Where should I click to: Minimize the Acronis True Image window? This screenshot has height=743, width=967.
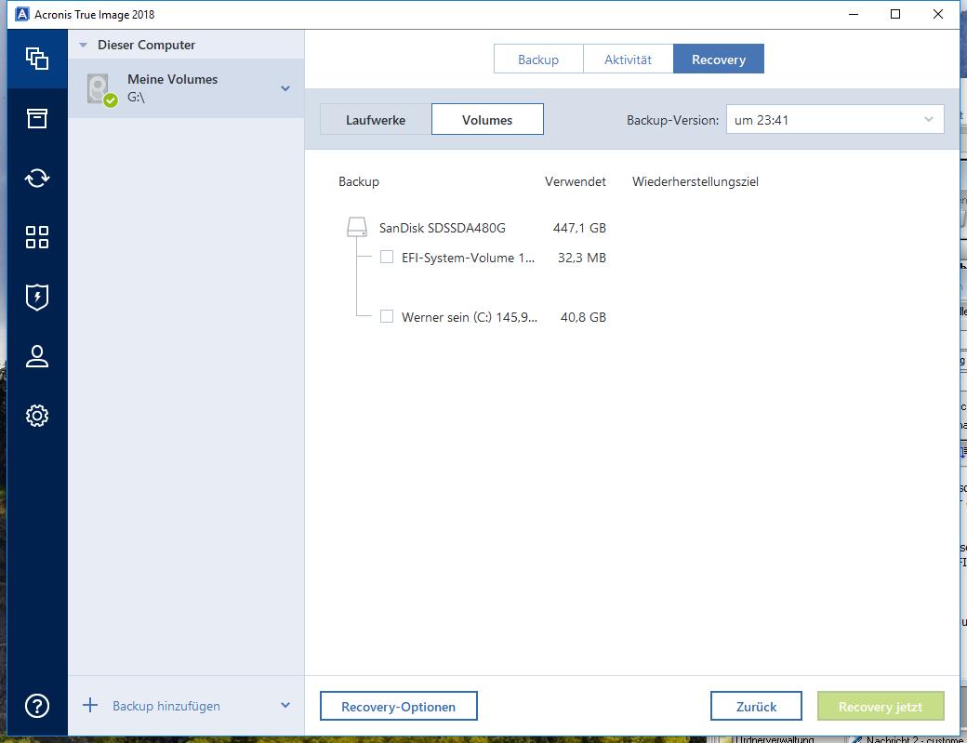[x=854, y=14]
